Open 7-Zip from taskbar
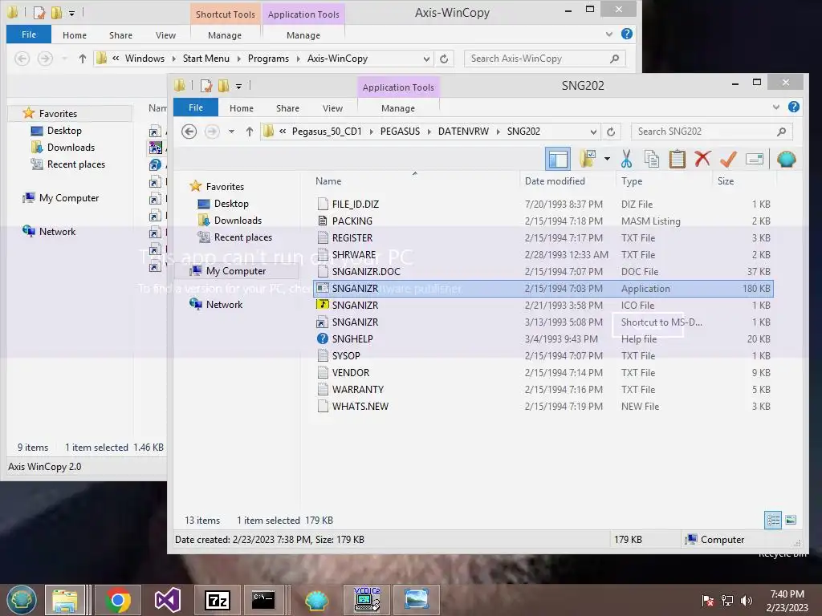 (x=217, y=600)
